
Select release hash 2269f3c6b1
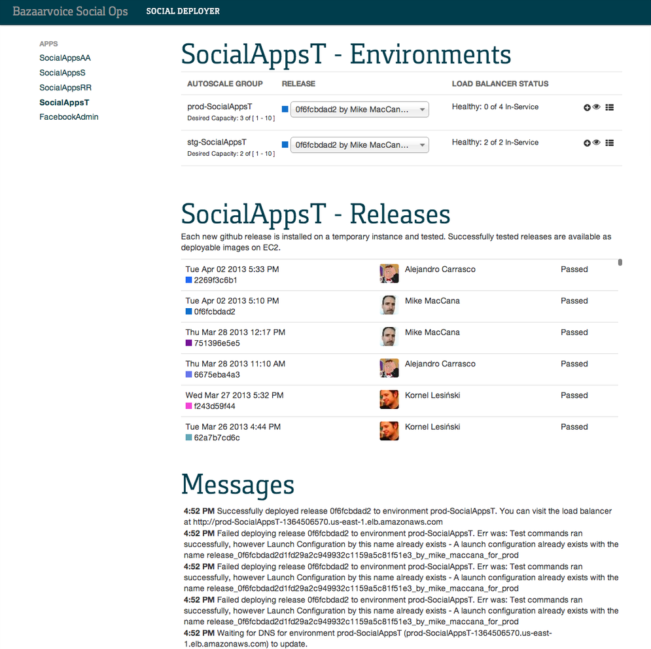[x=215, y=280]
